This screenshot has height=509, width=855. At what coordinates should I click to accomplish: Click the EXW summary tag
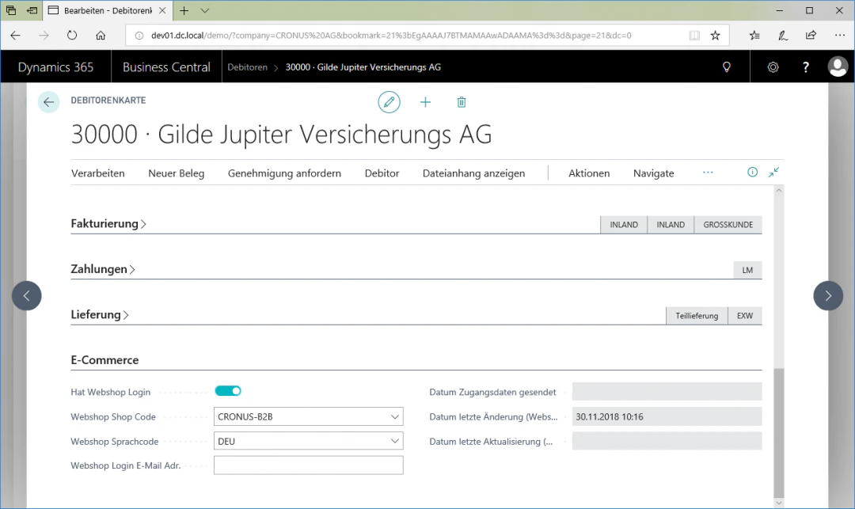click(745, 316)
